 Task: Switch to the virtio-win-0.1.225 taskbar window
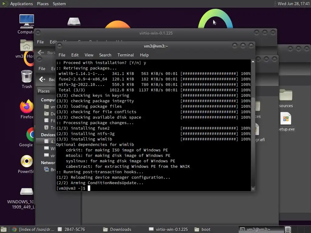pyautogui.click(x=169, y=229)
